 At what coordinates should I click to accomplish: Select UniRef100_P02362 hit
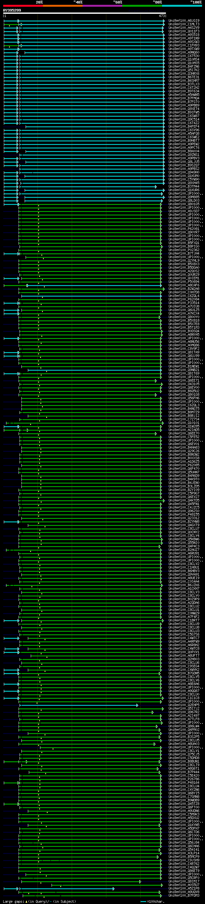click(x=184, y=250)
